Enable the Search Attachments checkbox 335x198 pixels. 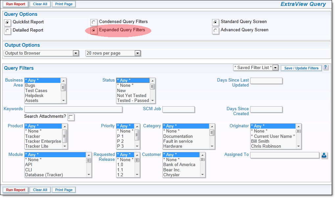tap(71, 117)
